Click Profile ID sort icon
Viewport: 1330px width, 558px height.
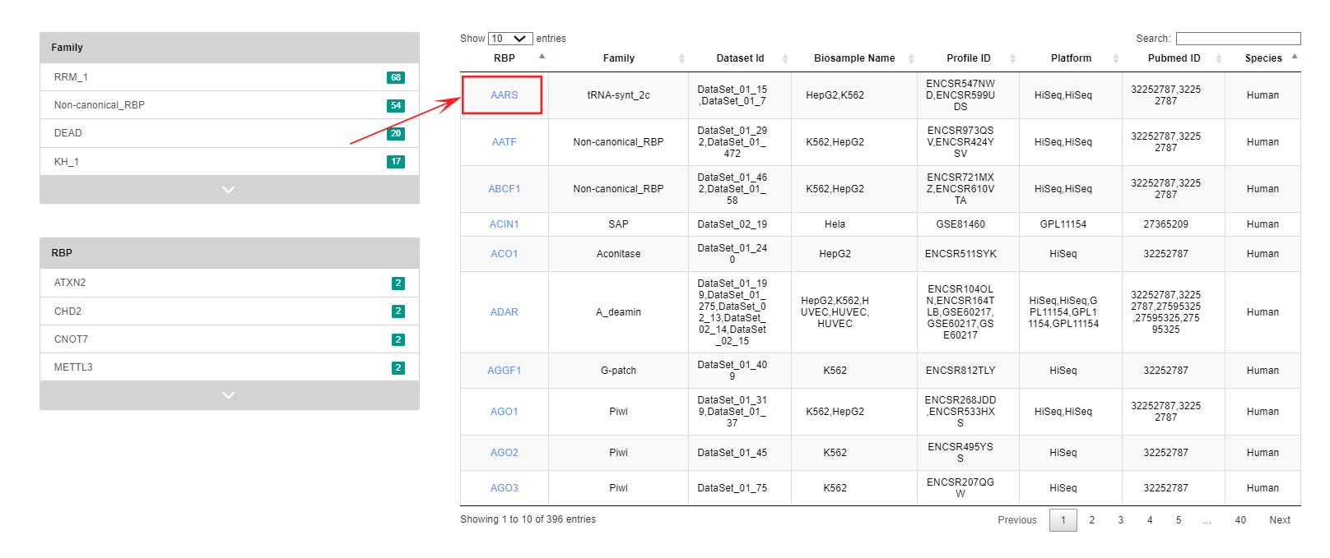tap(1012, 58)
